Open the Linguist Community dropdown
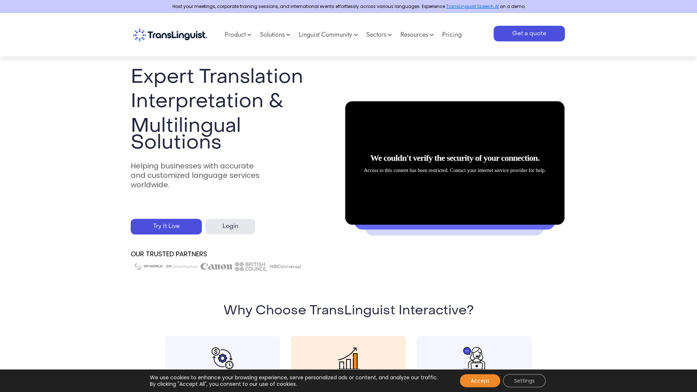This screenshot has width=697, height=392. click(328, 35)
